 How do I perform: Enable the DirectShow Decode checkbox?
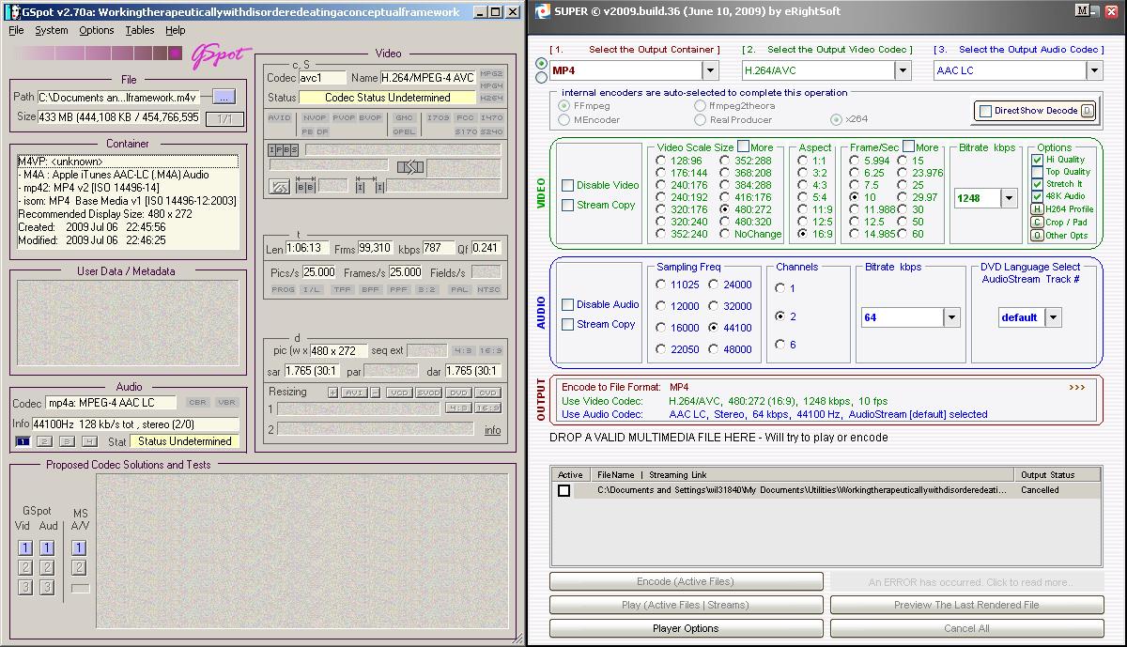click(x=985, y=111)
